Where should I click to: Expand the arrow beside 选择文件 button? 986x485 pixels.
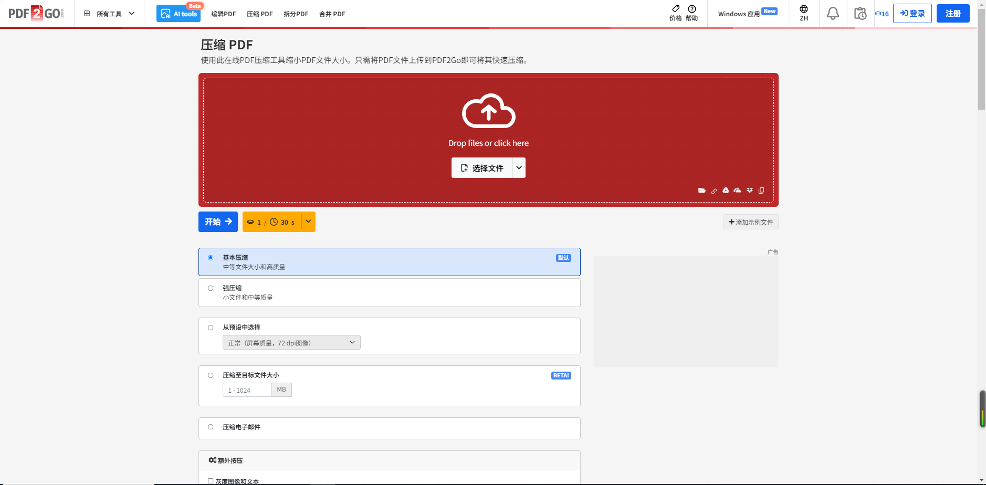pos(519,168)
